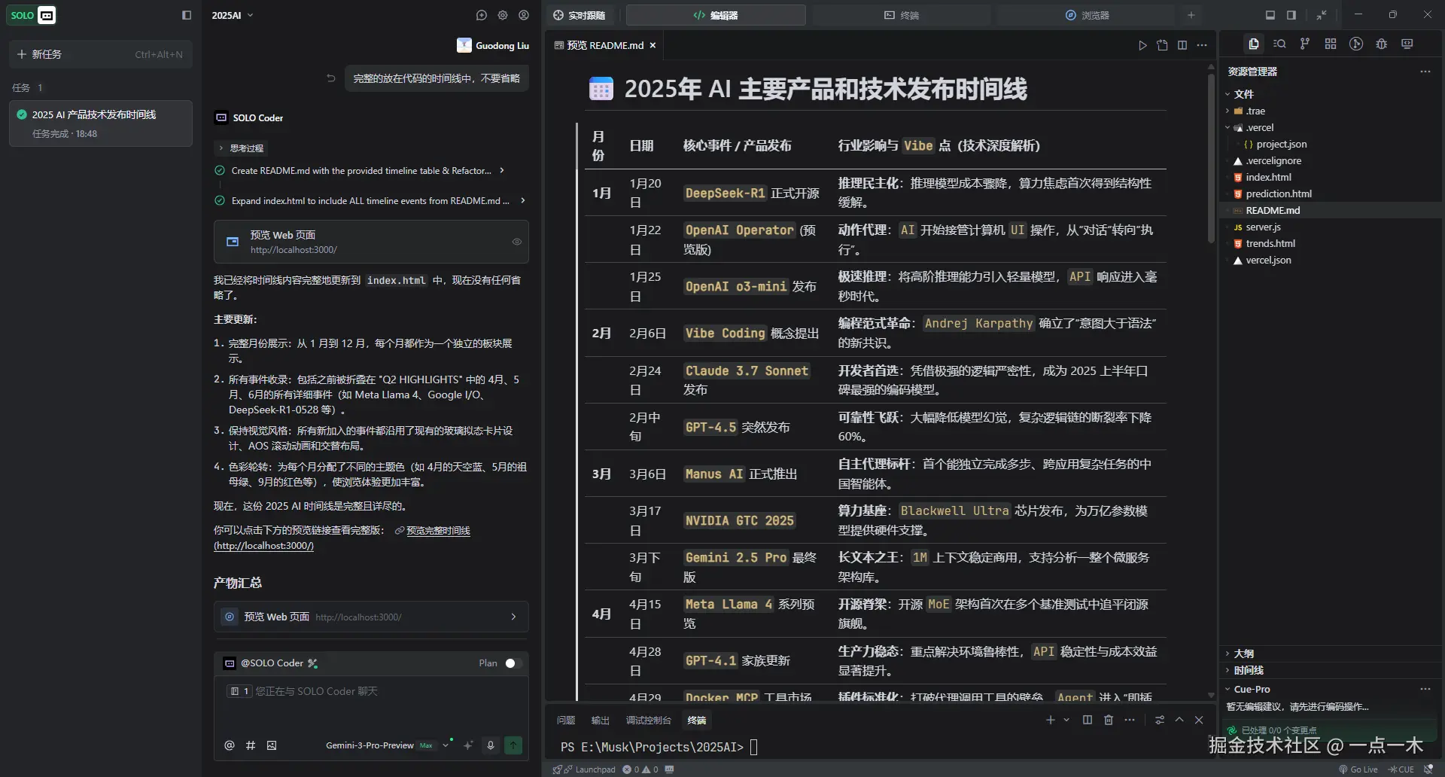Switch to the 浏览器 tab
The image size is (1445, 777).
1087,15
